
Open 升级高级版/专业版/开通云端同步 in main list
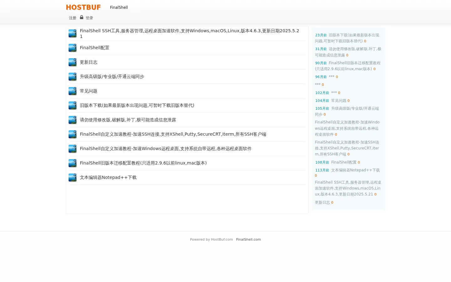tap(112, 76)
